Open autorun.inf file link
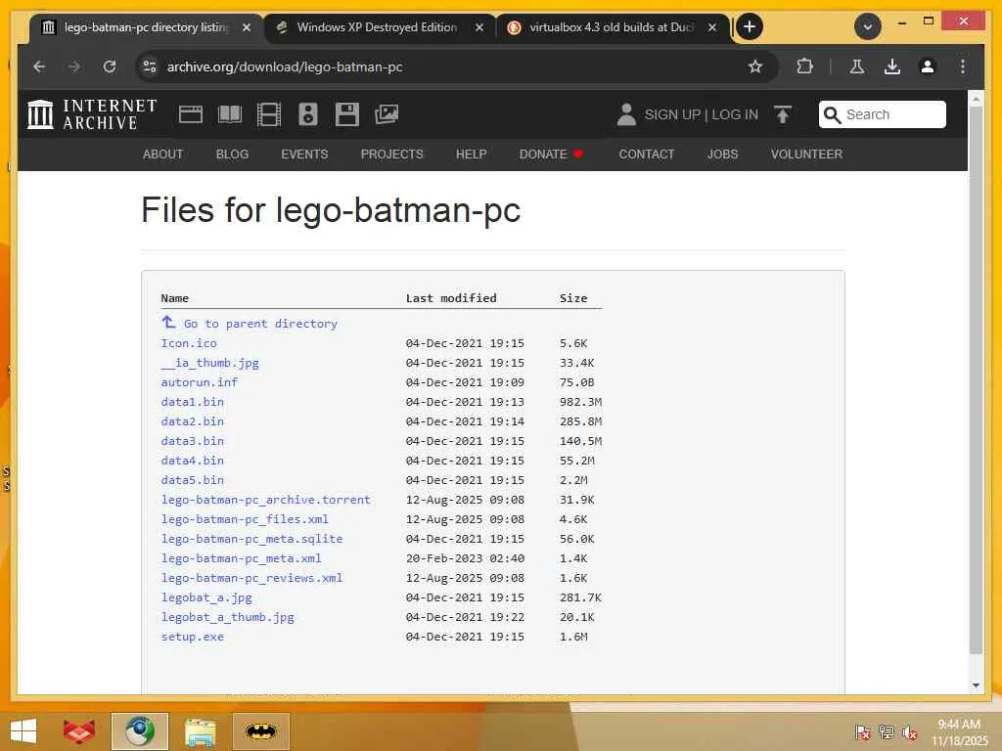Screen dimensions: 1002x751 point(200,382)
